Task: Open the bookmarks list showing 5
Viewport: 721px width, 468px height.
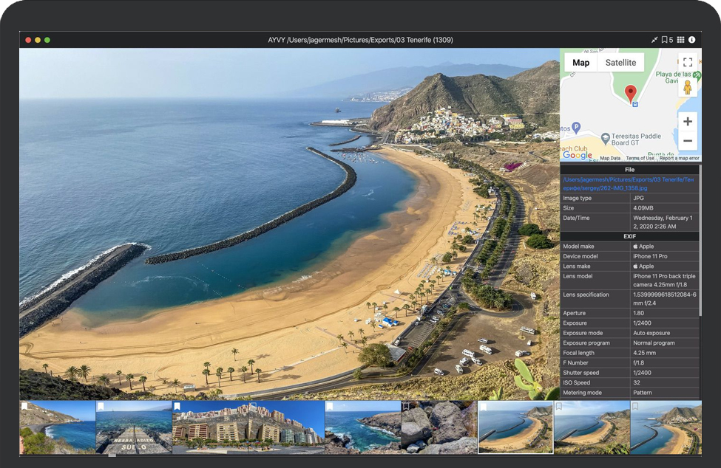Action: tap(667, 40)
